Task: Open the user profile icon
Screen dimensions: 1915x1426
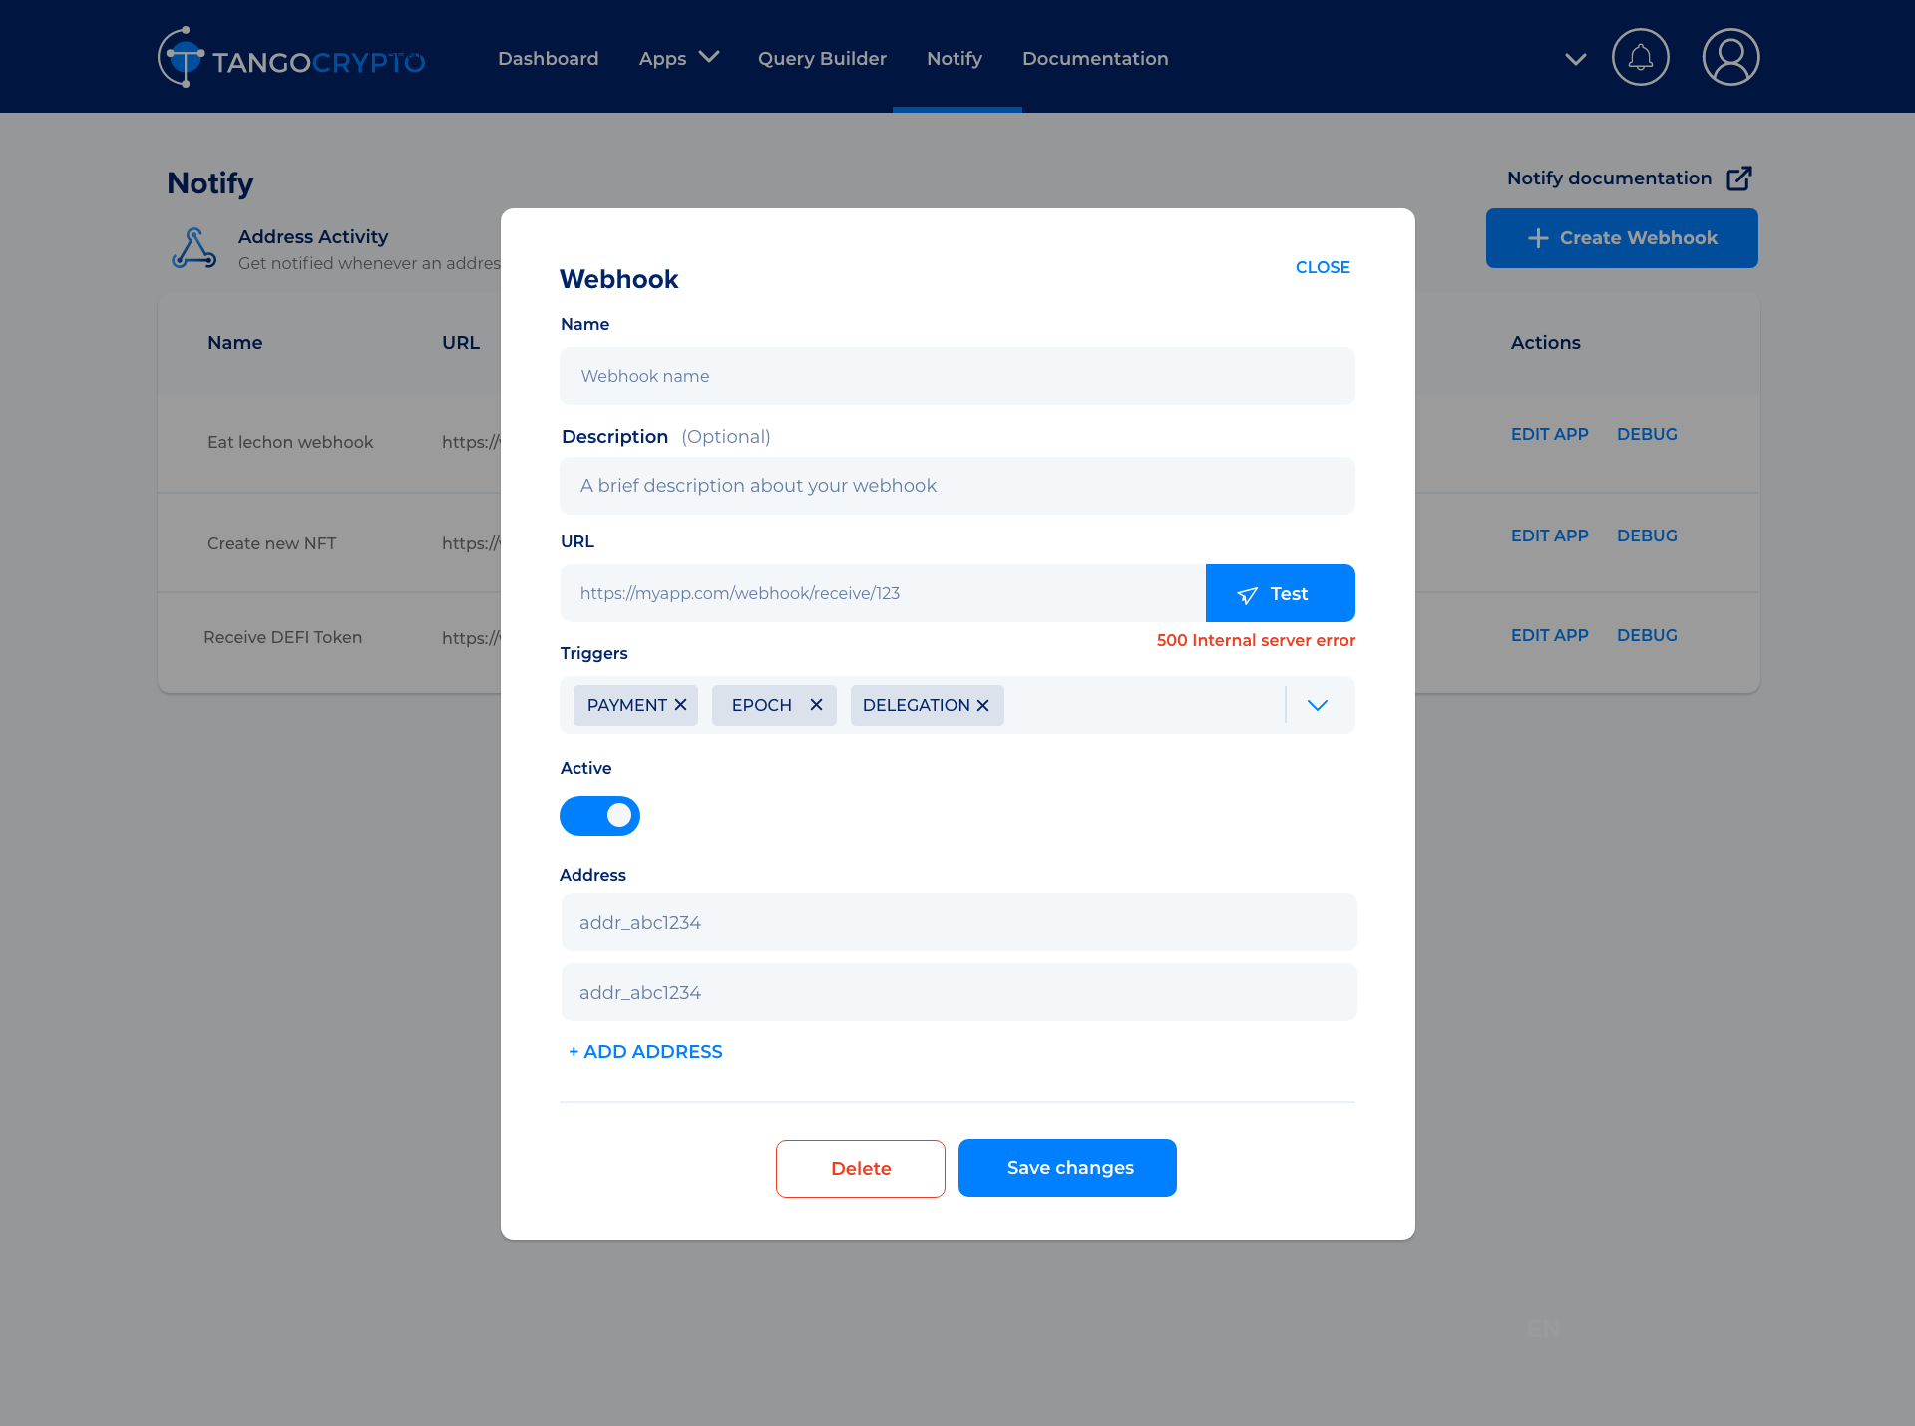Action: [x=1729, y=57]
